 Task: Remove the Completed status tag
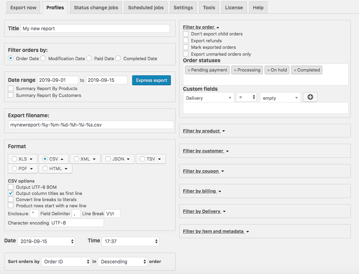[295, 70]
